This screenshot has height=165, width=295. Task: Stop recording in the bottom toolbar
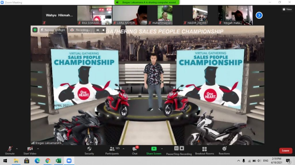pyautogui.click(x=182, y=148)
